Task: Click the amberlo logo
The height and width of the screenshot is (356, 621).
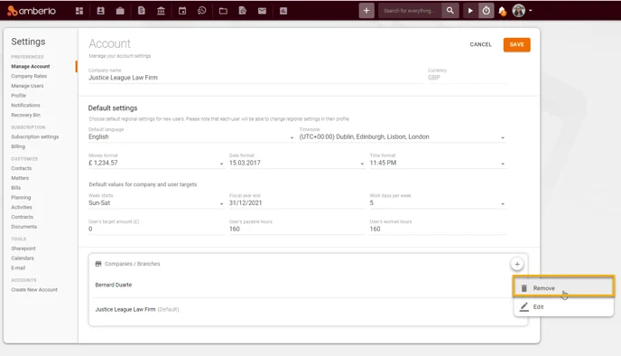Action: 32,11
